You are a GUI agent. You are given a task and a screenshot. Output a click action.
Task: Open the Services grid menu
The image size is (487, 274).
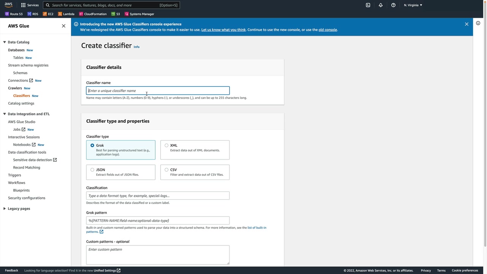[30, 5]
